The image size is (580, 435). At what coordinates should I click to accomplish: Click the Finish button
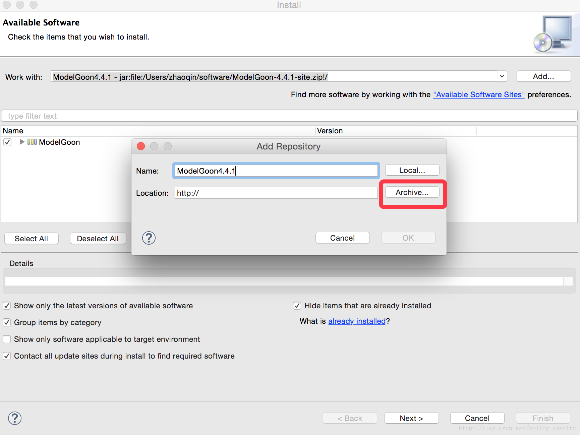(x=543, y=418)
